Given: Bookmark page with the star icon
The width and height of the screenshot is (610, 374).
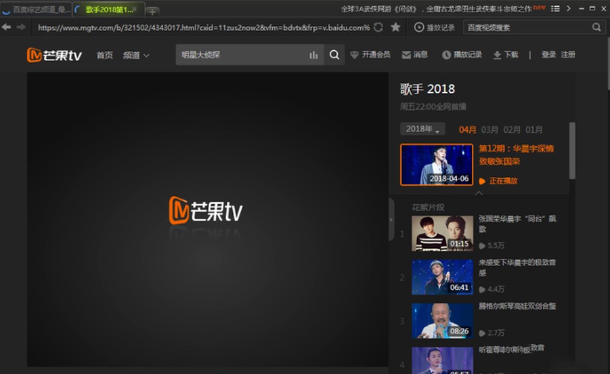Looking at the screenshot, I should 395,27.
